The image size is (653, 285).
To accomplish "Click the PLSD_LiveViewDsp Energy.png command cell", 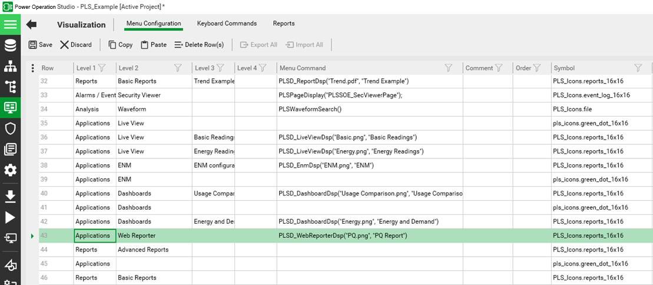I will pos(370,151).
